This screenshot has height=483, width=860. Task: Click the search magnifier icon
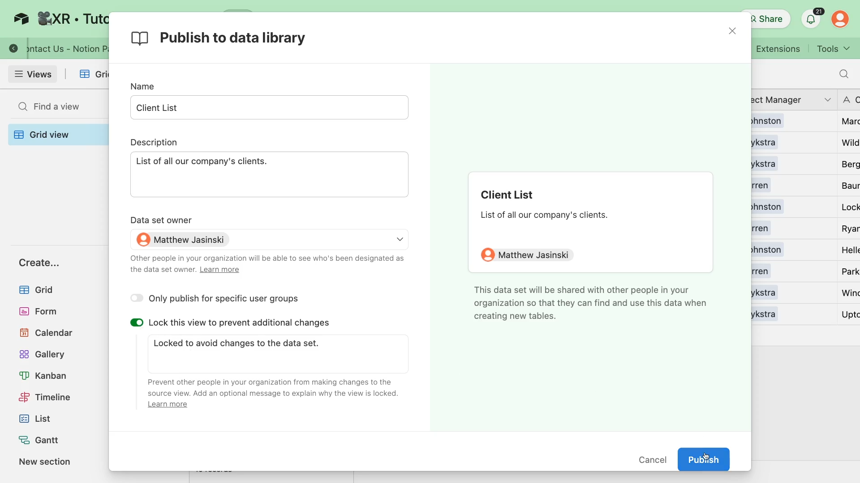[x=844, y=74]
